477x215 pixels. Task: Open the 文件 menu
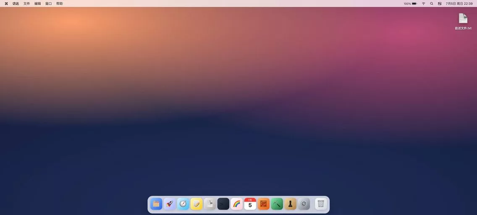click(x=27, y=4)
